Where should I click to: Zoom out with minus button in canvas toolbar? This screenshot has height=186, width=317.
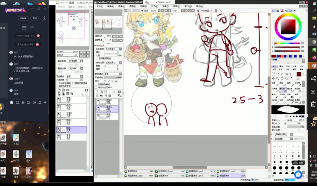(163, 10)
